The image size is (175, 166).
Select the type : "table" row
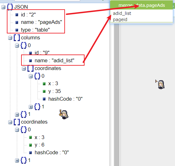coord(35,30)
